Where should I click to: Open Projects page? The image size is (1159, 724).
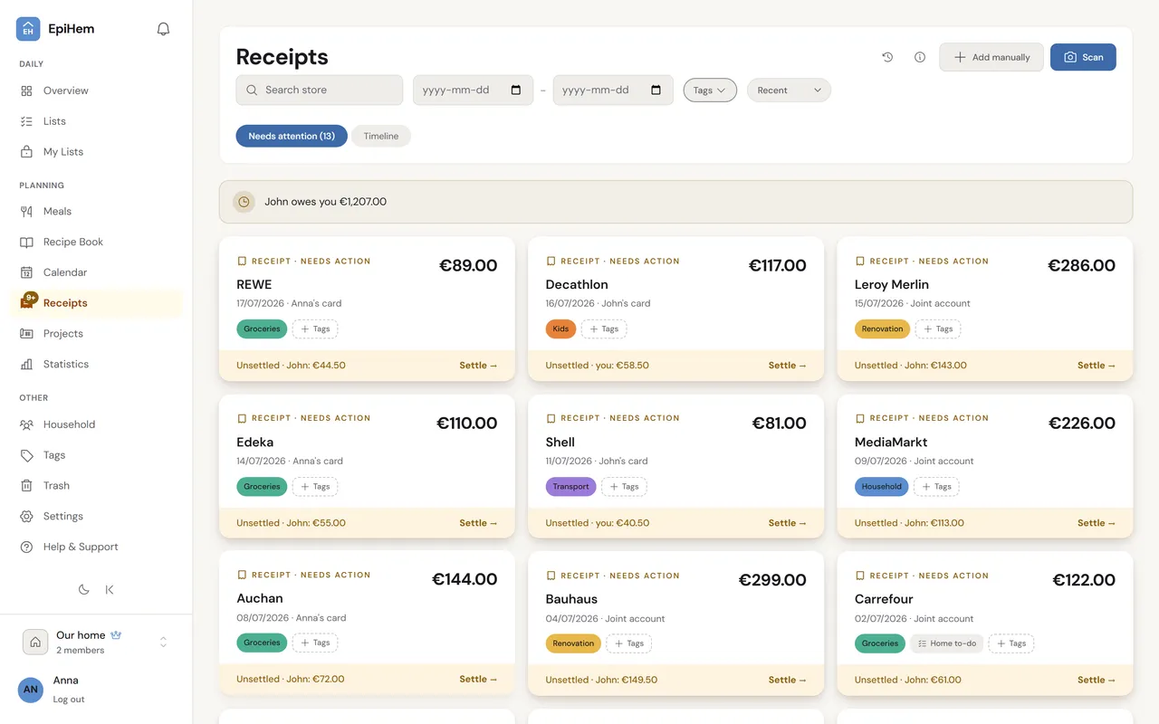[96, 333]
